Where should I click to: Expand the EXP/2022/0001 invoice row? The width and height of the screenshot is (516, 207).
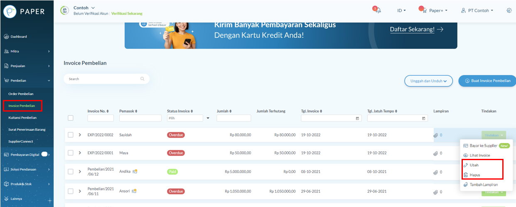click(x=80, y=153)
